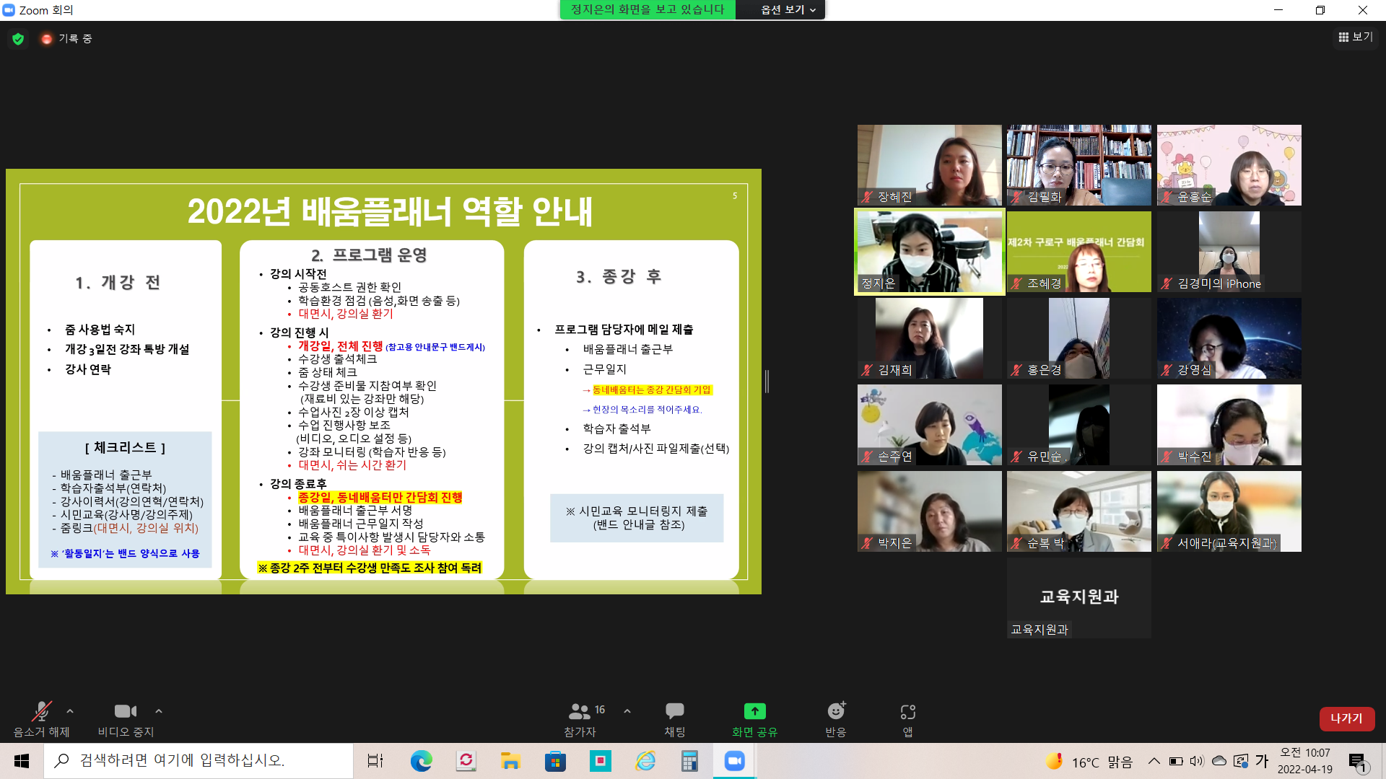Open the Participants (참가자) panel icon
Image resolution: width=1386 pixels, height=779 pixels.
pos(579,712)
